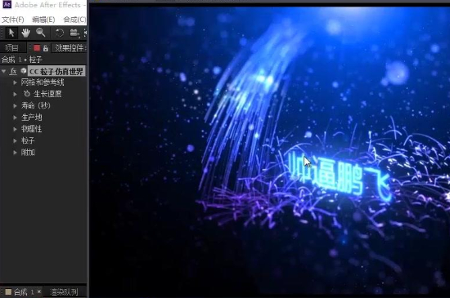Toggle the lock icon on effect controls panel
The width and height of the screenshot is (450, 298).
pos(46,48)
